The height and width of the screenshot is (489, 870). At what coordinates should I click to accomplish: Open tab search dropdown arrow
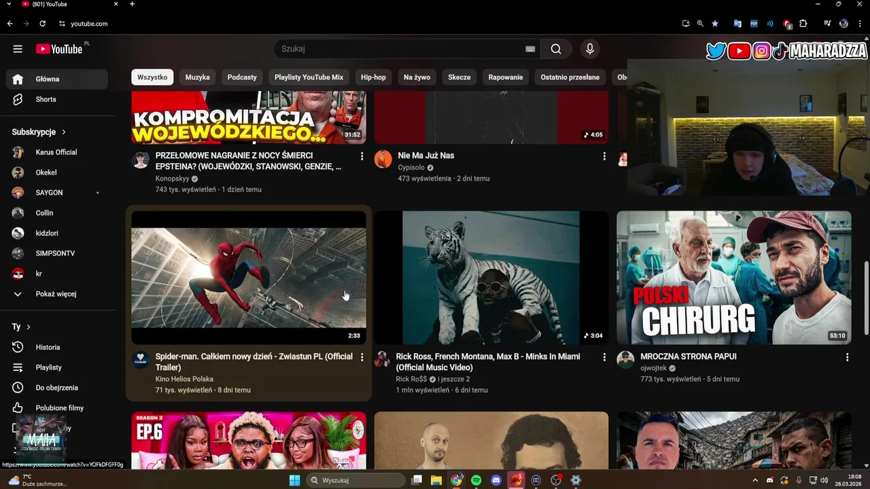coord(9,4)
